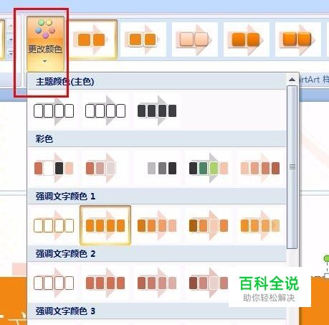Pick first 彩色 option with brown, white, black boxes
Viewport: 329px width, 325px height.
pyautogui.click(x=54, y=168)
